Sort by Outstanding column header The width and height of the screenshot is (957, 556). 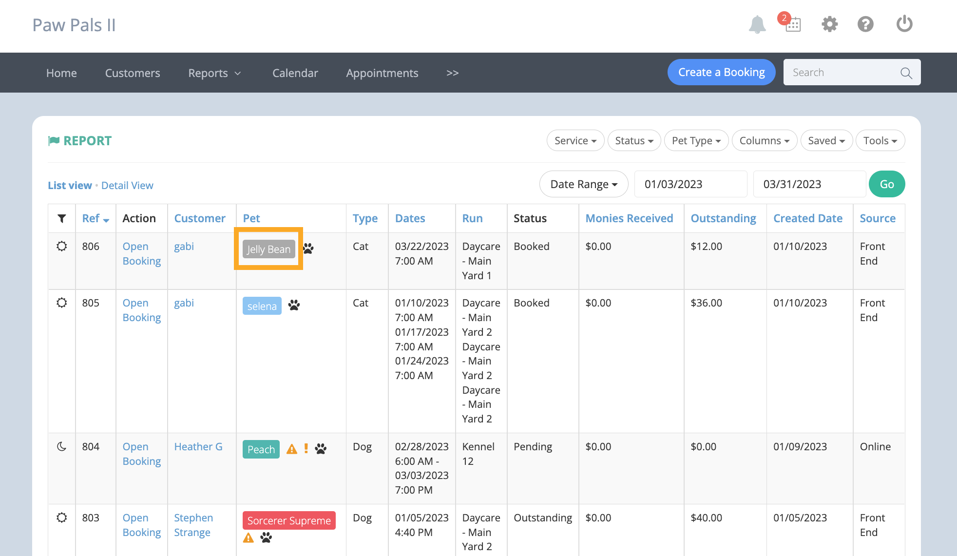click(723, 218)
